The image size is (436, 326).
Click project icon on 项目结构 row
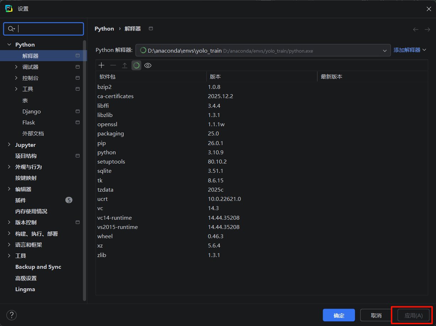pyautogui.click(x=77, y=156)
